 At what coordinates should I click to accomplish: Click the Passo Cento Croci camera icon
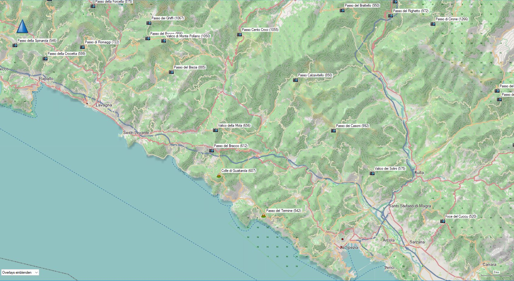[x=239, y=35]
